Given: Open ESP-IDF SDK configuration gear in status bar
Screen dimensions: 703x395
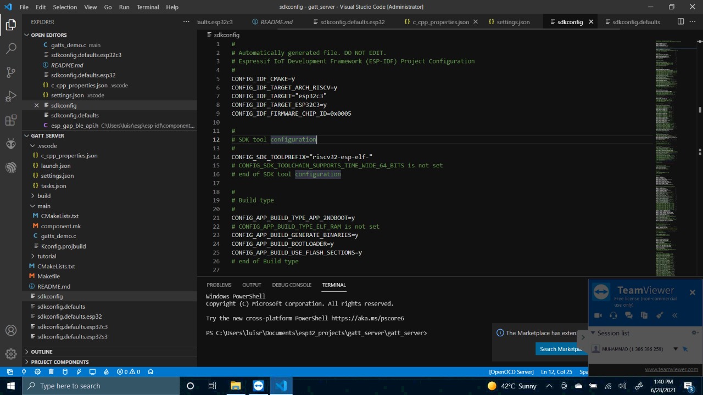Looking at the screenshot, I should [37, 371].
